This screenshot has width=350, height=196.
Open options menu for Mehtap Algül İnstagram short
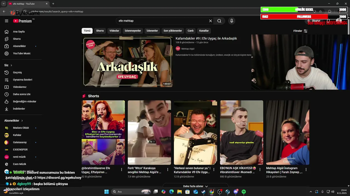pos(306,169)
